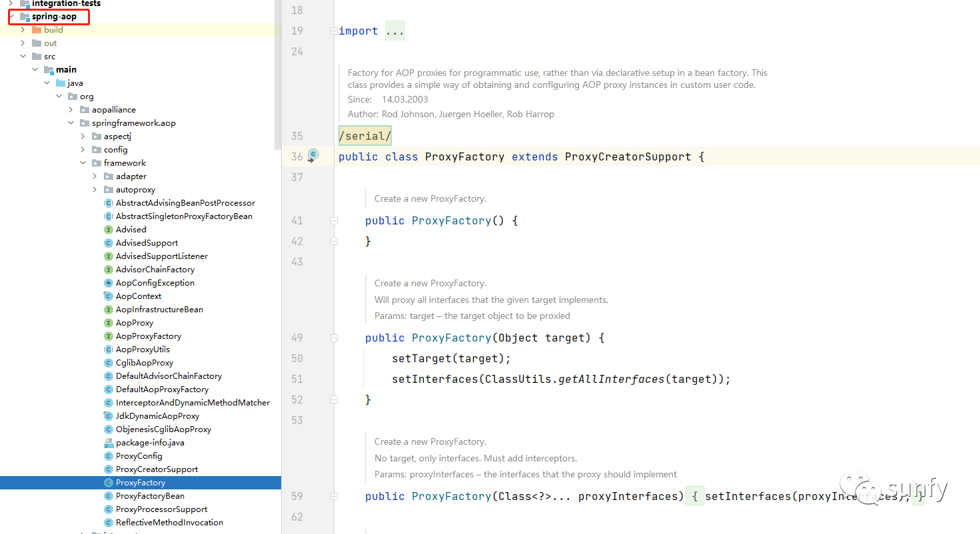980x534 pixels.
Task: Click the /serial/ annotation text
Action: (x=365, y=136)
